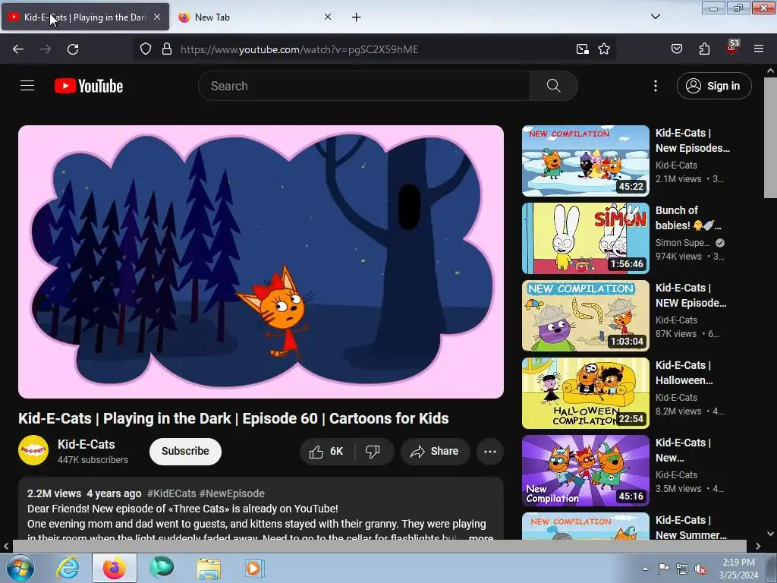Open the Windows Start menu
777x583 pixels.
point(20,568)
